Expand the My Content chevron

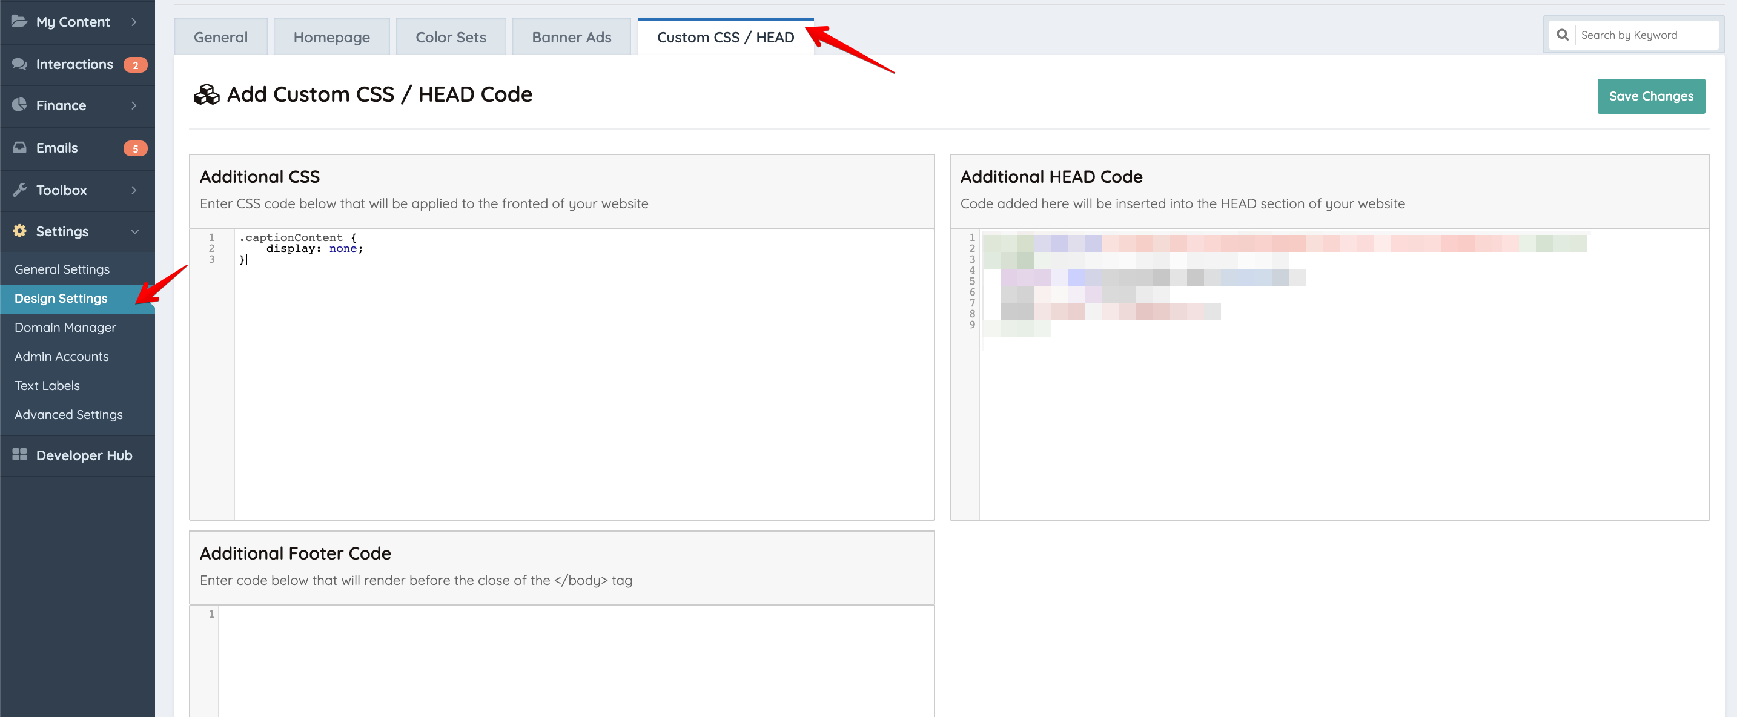click(134, 22)
